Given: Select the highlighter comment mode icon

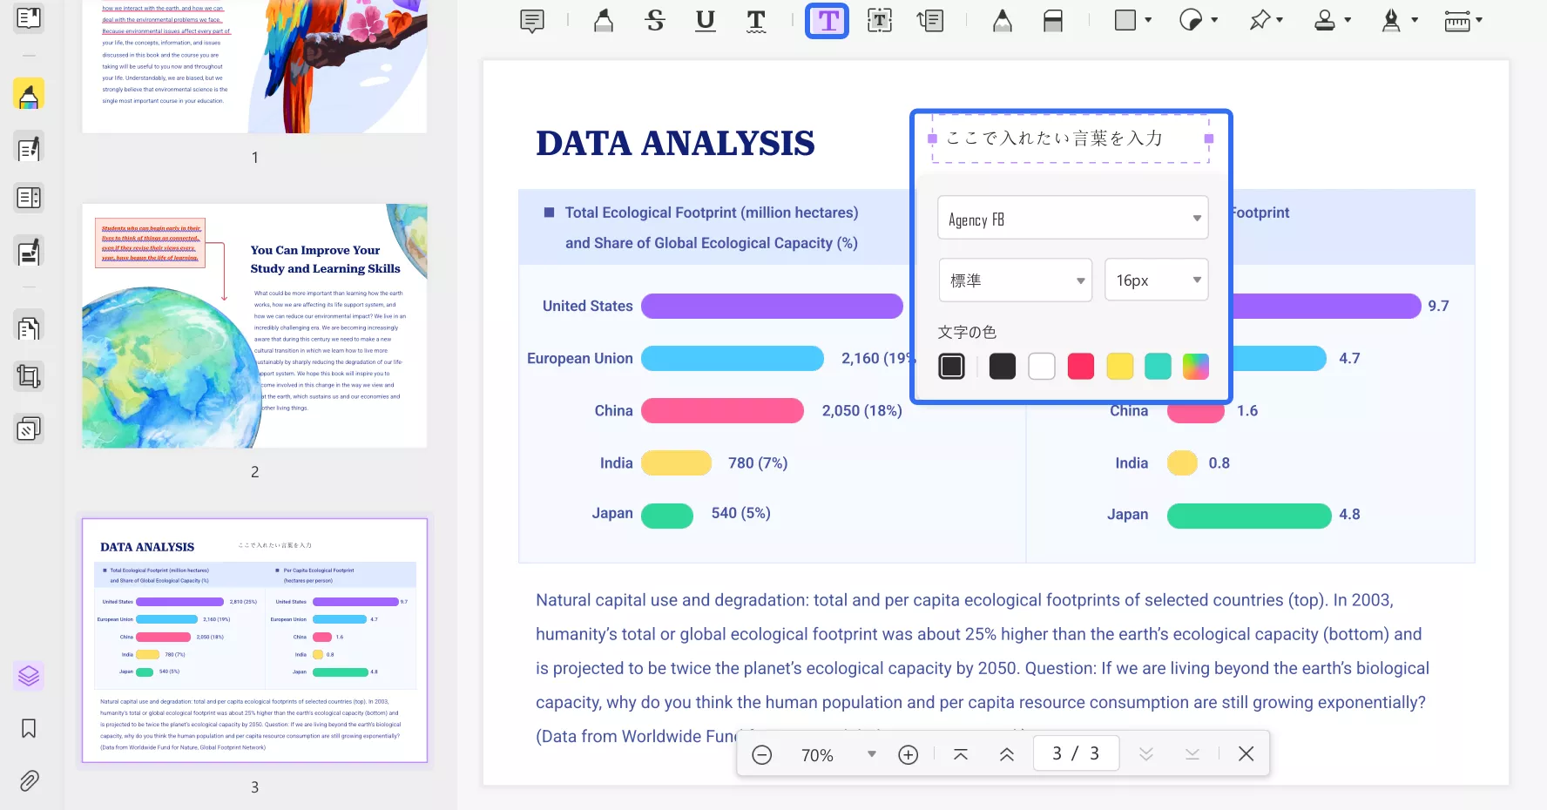Looking at the screenshot, I should click(29, 95).
